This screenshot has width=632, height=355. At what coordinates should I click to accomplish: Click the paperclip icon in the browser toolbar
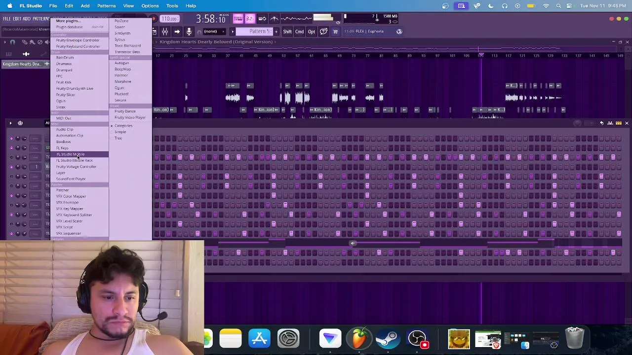point(25,42)
